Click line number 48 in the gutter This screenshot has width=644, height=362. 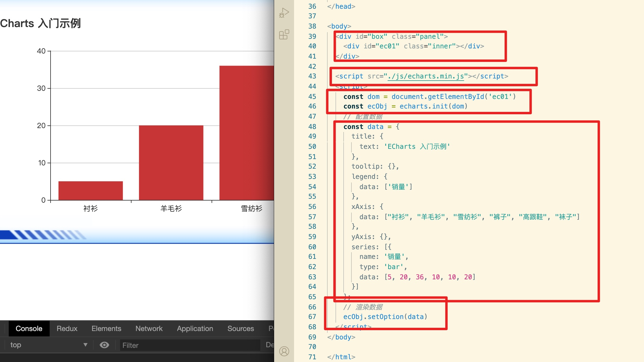[312, 127]
